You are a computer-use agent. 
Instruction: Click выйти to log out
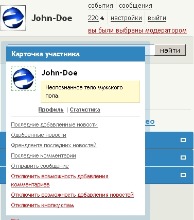click(157, 18)
